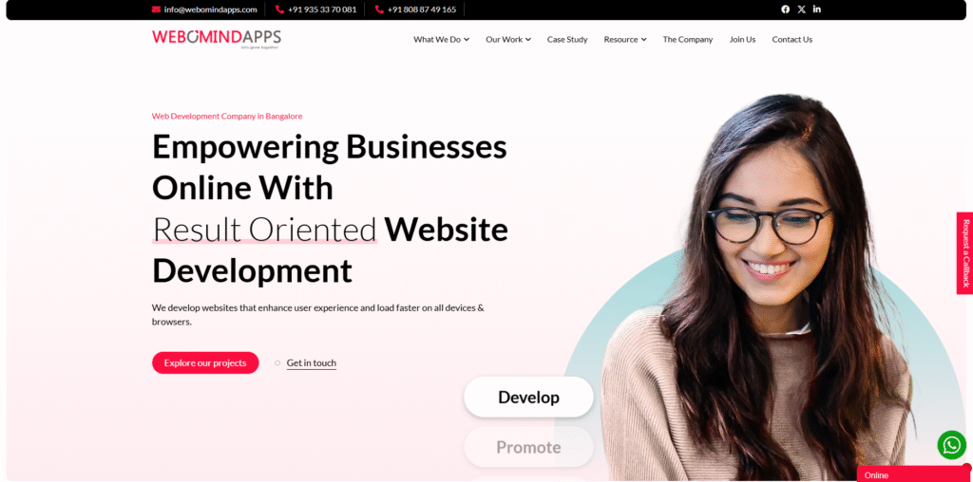
Task: Click the Explore our projects button
Action: tap(205, 363)
